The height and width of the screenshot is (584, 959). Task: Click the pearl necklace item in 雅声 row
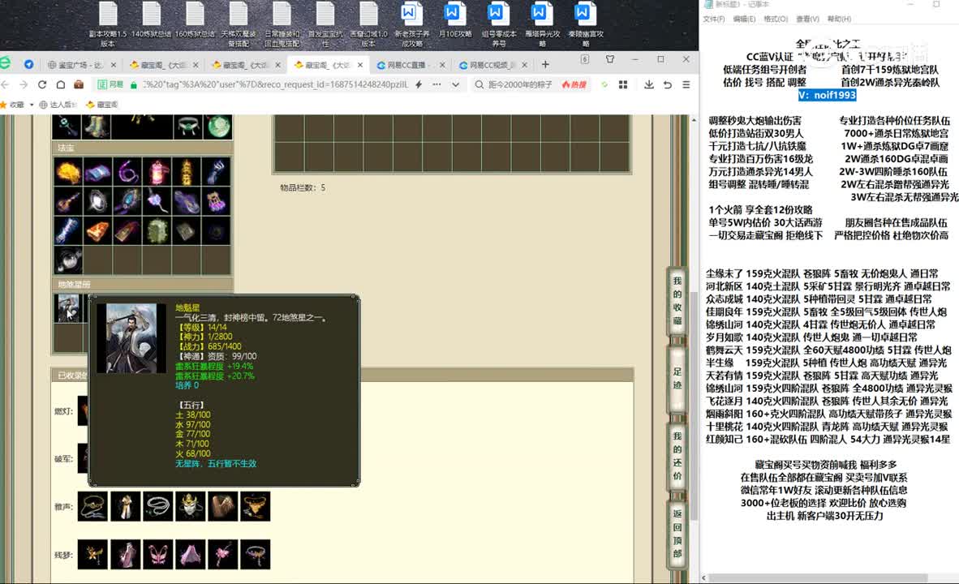157,506
